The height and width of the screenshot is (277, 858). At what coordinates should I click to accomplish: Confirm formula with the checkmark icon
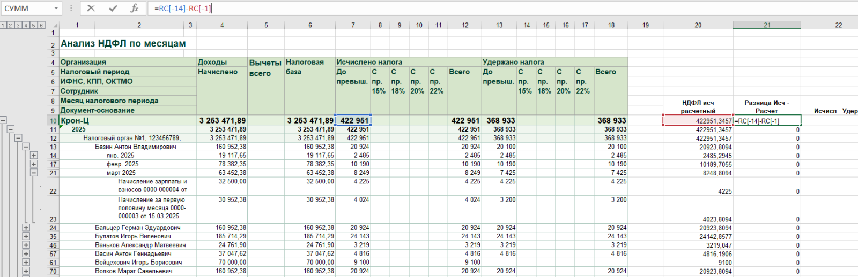[x=113, y=8]
